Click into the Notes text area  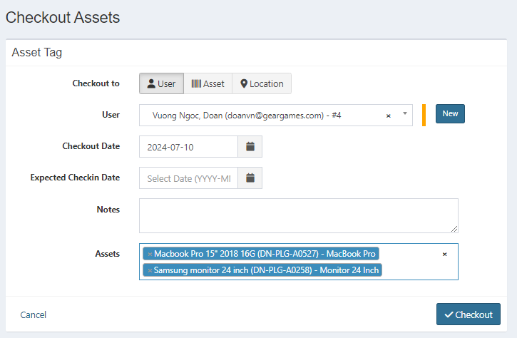click(x=298, y=215)
